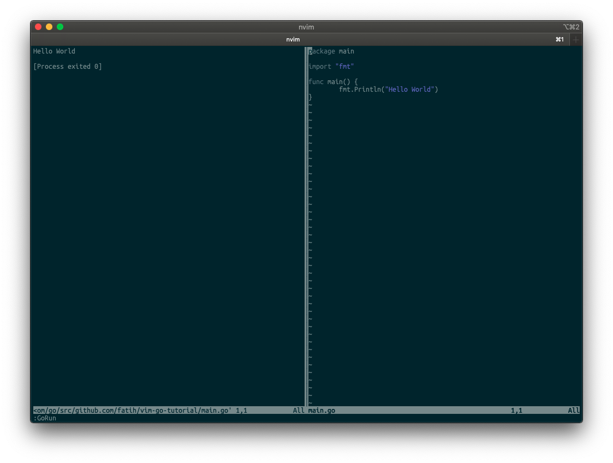Click 'All' at right status bar end
This screenshot has height=463, width=613.
tap(574, 411)
